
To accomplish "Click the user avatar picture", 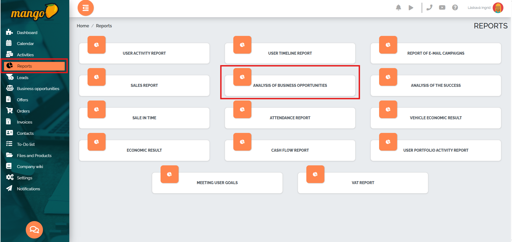I will click(498, 8).
